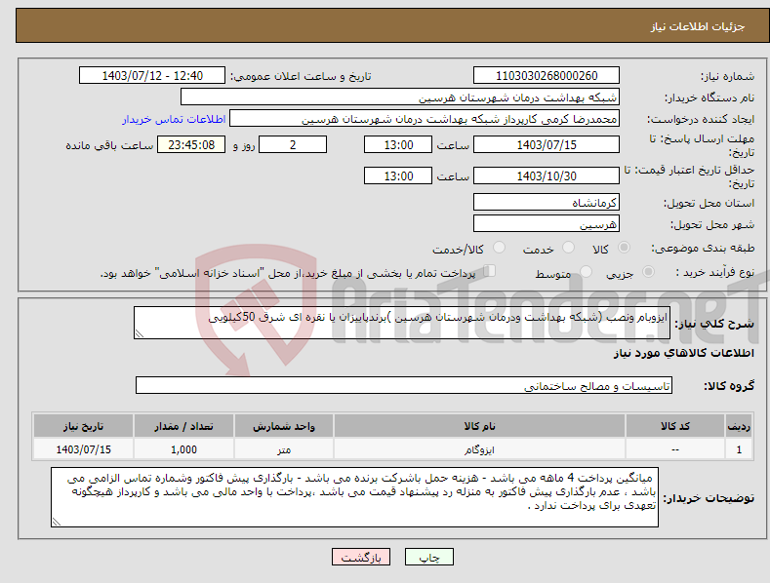This screenshot has width=770, height=583.
Task: Click the استان محل تحویل label
Action: (709, 203)
